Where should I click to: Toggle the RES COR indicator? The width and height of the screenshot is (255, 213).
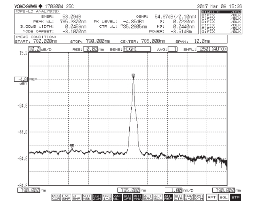(x=56, y=197)
